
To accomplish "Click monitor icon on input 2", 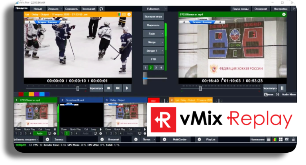I will pyautogui.click(x=95, y=134).
